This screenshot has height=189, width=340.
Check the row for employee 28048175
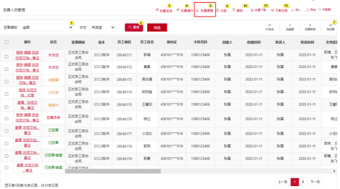(6, 107)
